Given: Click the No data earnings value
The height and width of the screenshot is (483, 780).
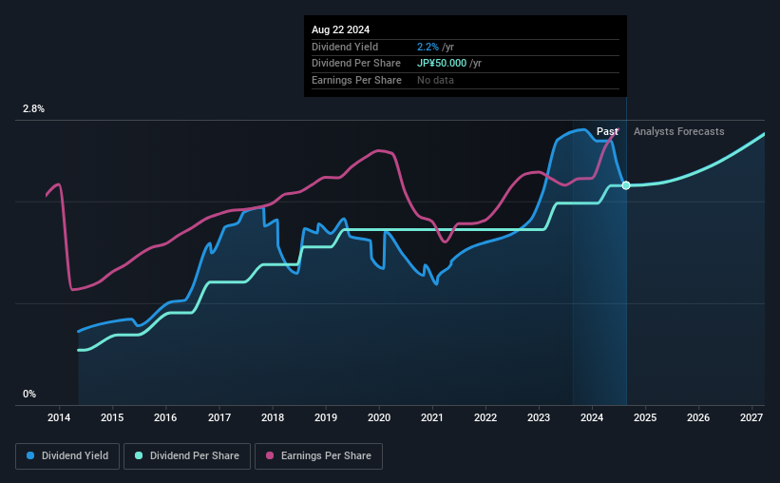Looking at the screenshot, I should click(x=435, y=80).
